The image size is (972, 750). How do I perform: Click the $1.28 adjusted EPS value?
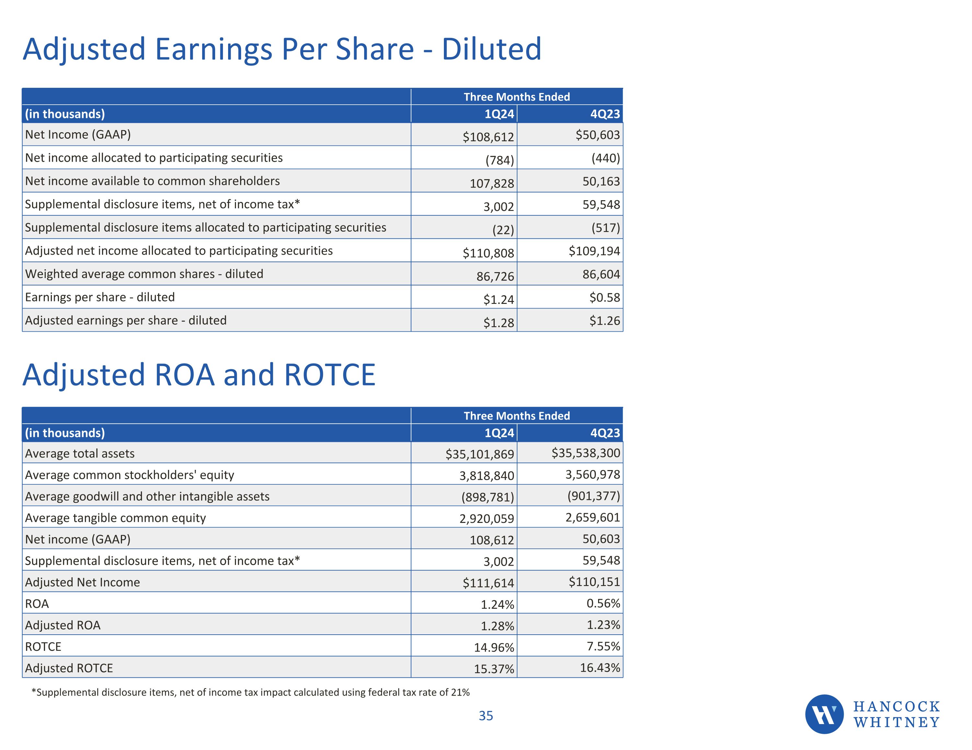[x=498, y=323]
